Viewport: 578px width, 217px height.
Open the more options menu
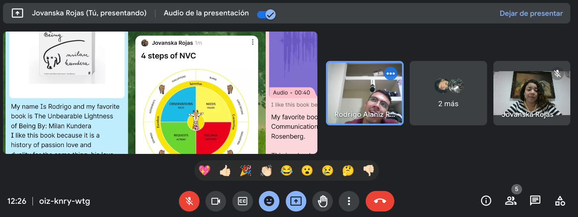coord(349,201)
